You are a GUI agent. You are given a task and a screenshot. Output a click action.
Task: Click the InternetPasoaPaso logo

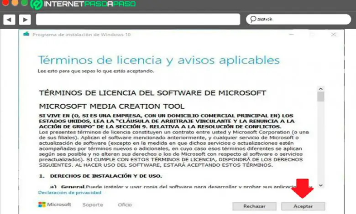pos(83,4)
